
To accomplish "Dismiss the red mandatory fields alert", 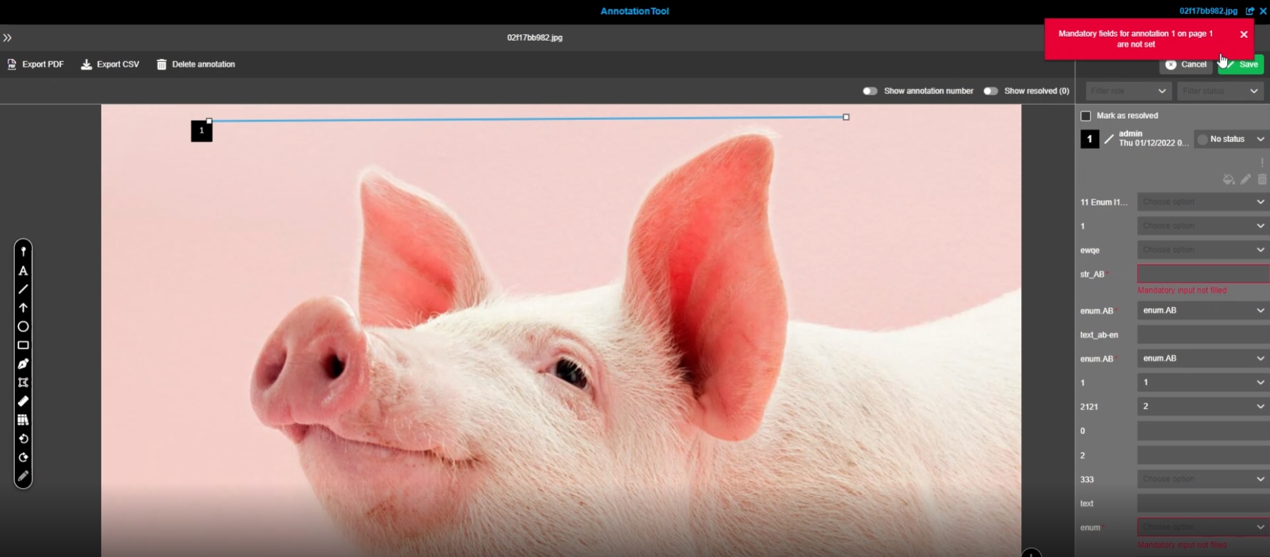I will 1244,34.
